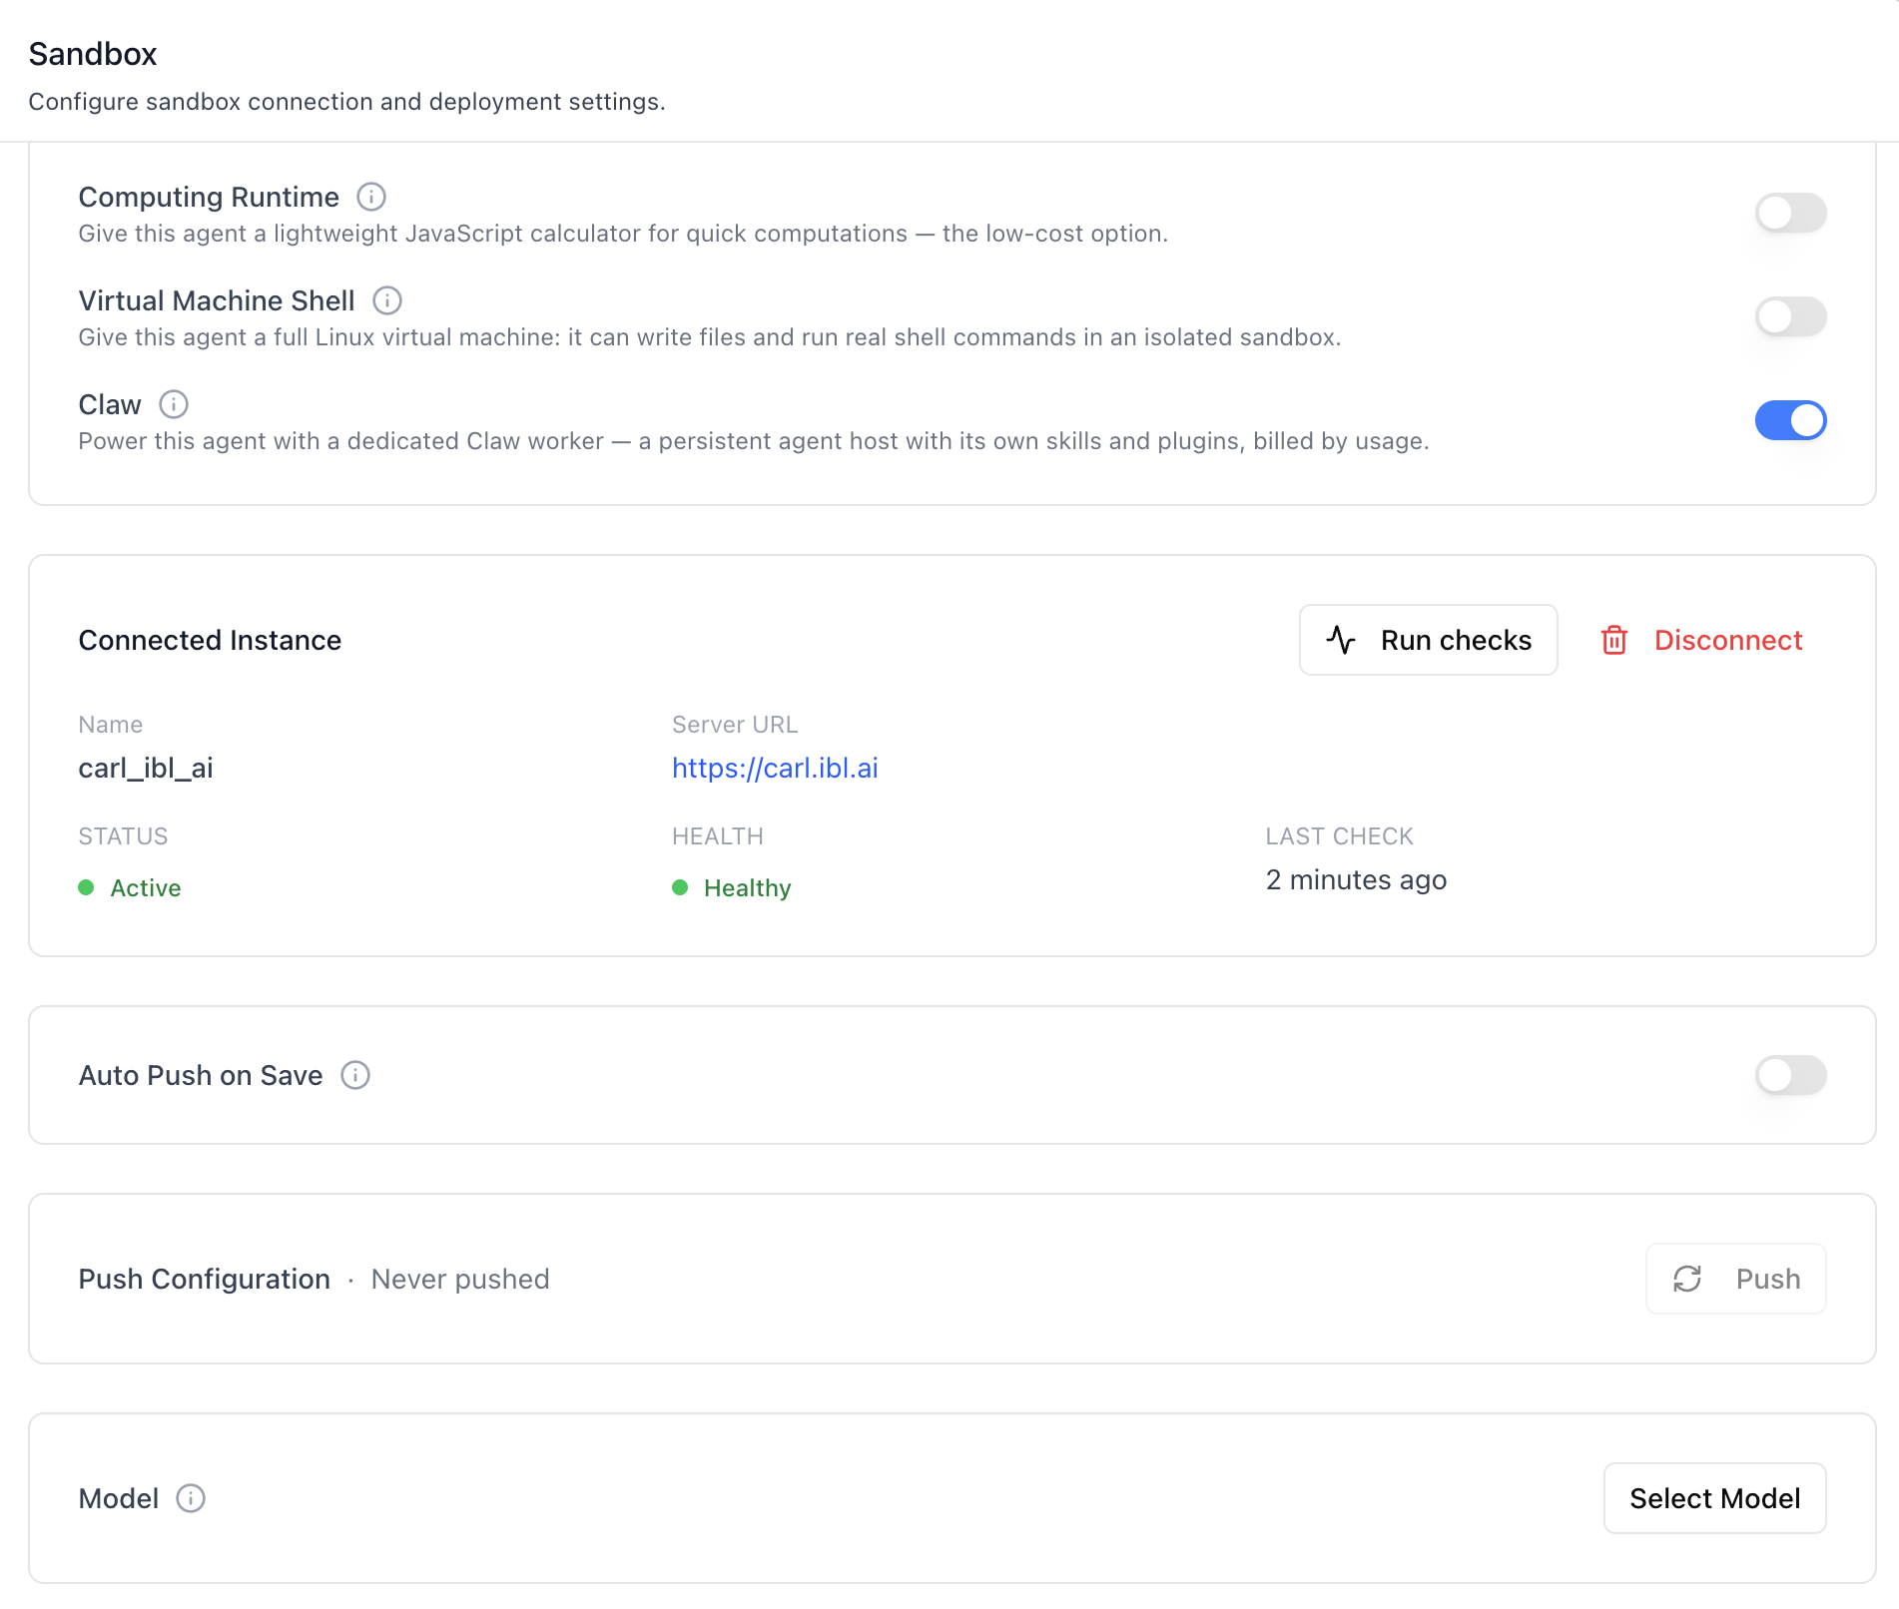This screenshot has height=1609, width=1899.
Task: Click the Connected Instance heading
Action: pos(210,640)
